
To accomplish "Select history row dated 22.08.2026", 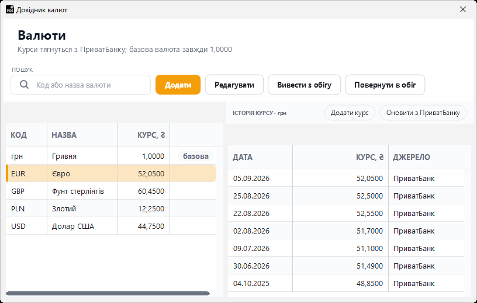I will pyautogui.click(x=346, y=213).
